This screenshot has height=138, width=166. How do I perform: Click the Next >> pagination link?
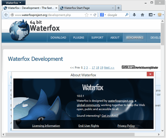coord(109,68)
